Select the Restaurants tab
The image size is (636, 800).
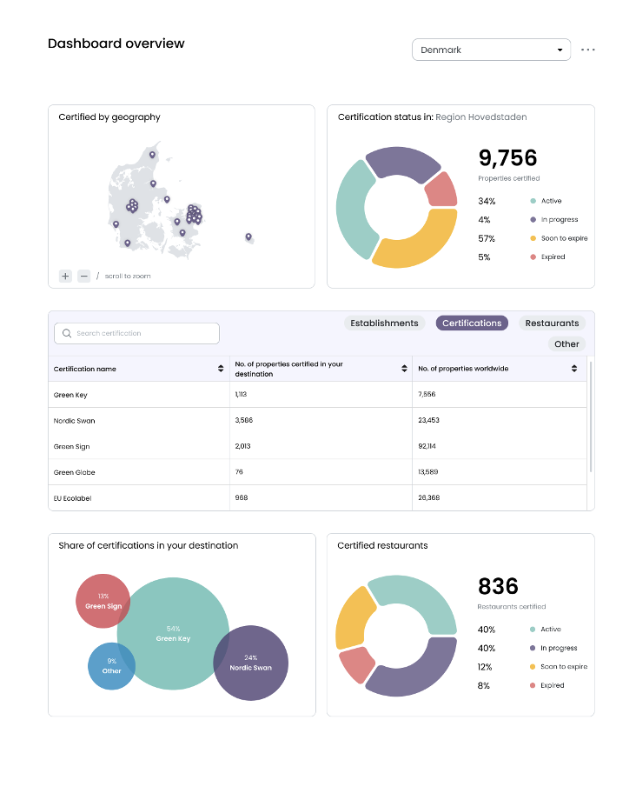[x=552, y=323]
